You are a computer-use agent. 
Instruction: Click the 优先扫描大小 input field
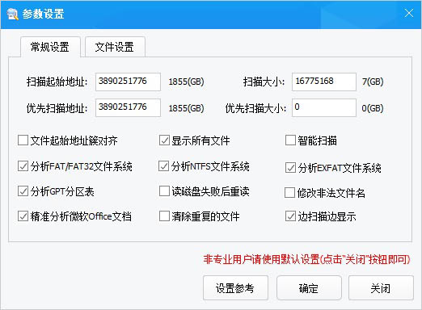coord(324,107)
